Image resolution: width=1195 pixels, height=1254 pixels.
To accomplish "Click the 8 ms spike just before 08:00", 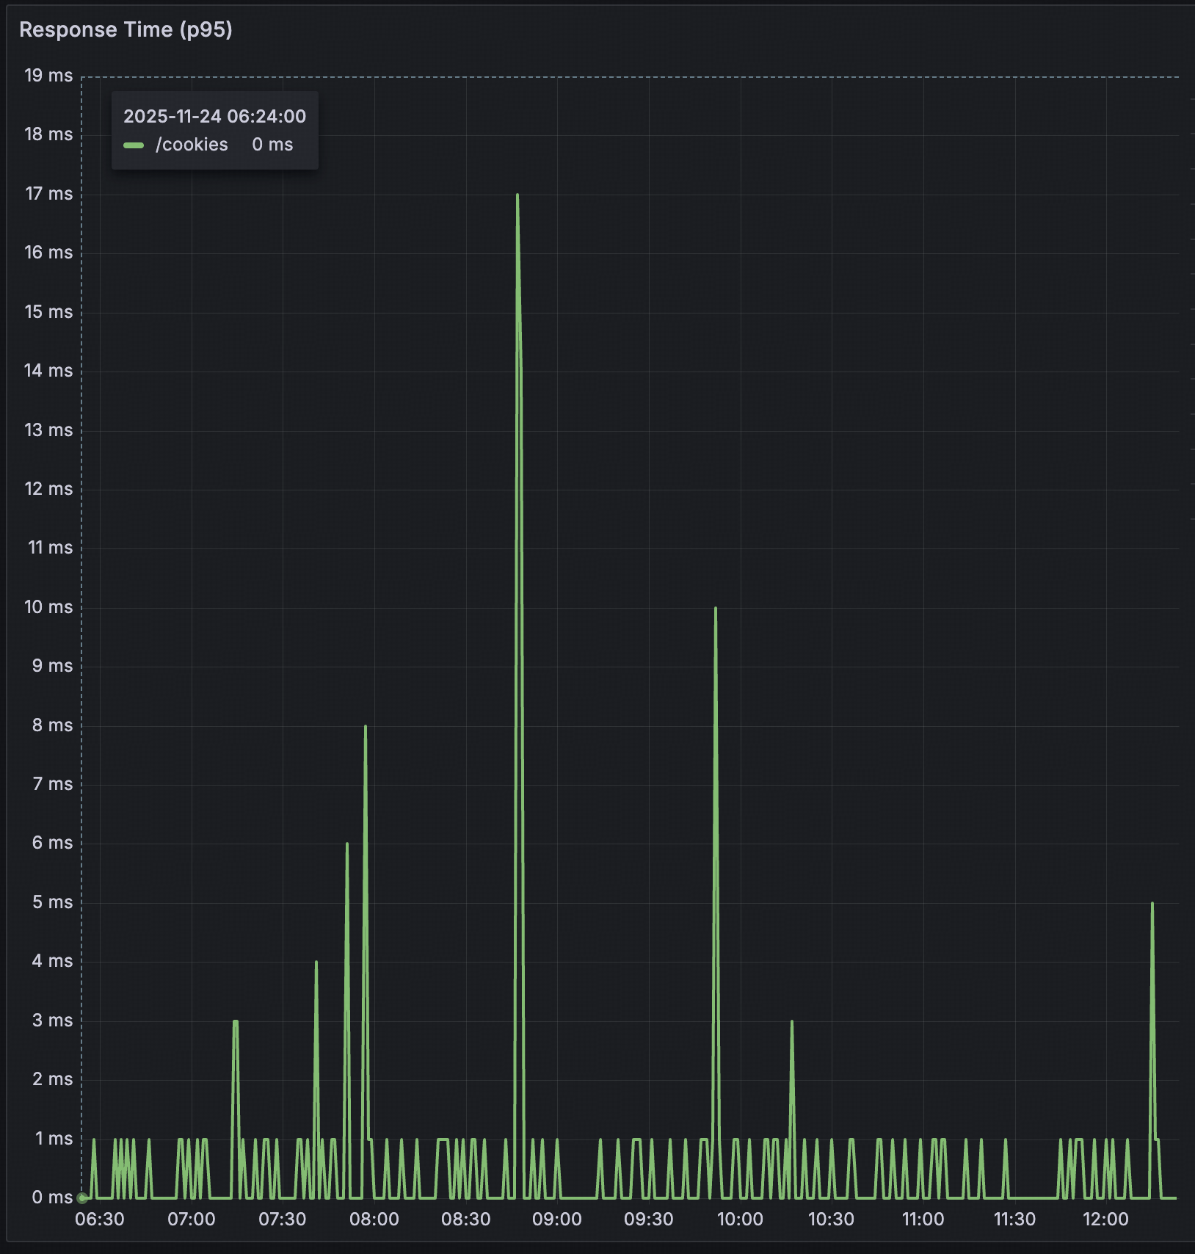I will coord(365,727).
